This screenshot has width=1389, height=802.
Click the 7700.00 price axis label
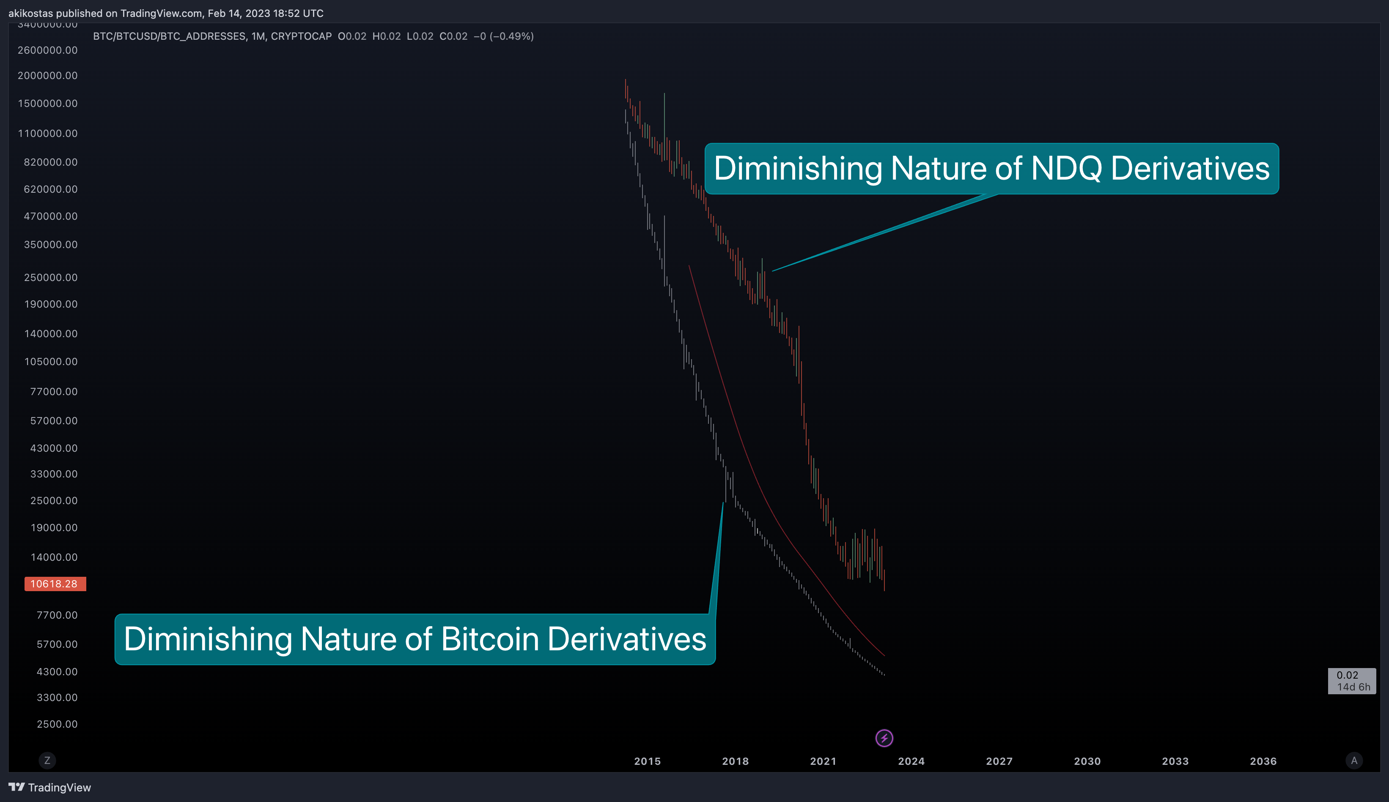[57, 615]
